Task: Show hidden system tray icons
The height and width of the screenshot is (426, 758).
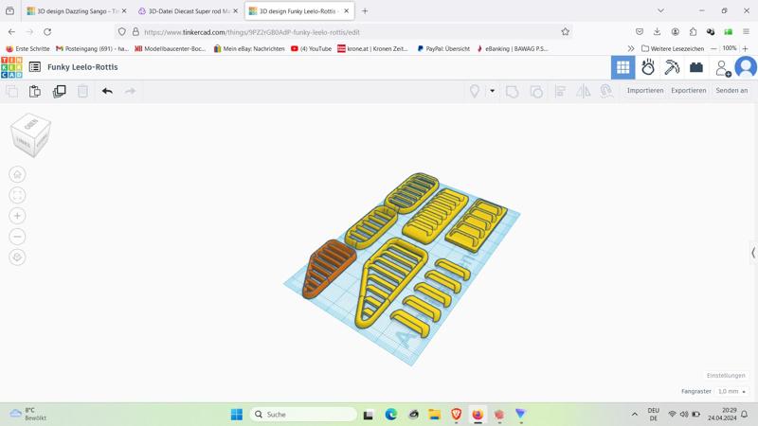Action: [634, 415]
